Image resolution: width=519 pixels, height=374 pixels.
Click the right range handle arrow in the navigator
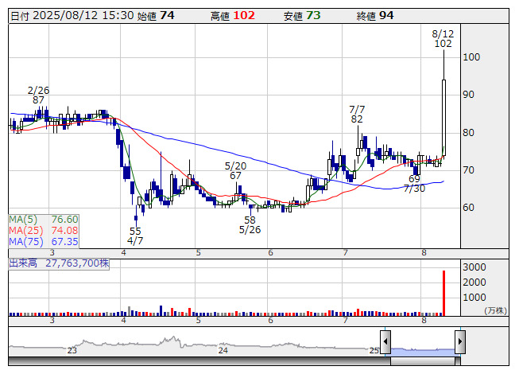[x=460, y=341]
